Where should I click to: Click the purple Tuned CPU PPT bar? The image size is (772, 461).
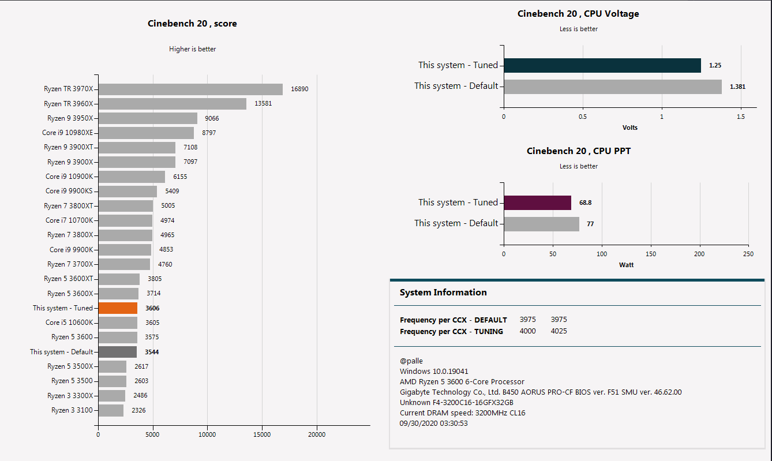click(537, 203)
